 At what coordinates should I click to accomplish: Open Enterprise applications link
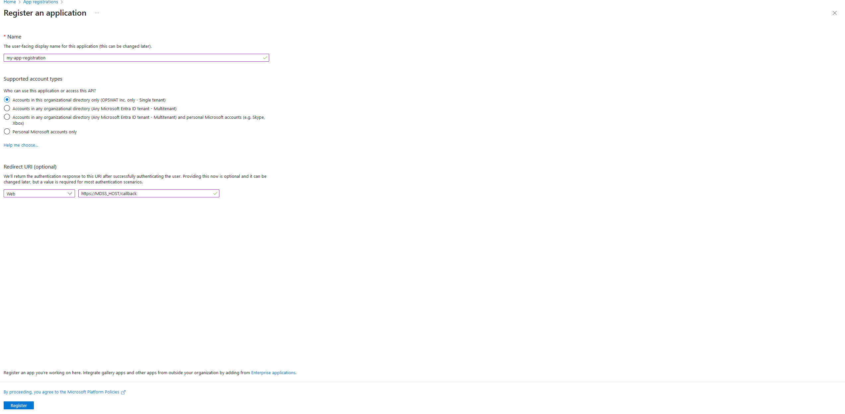click(x=273, y=373)
